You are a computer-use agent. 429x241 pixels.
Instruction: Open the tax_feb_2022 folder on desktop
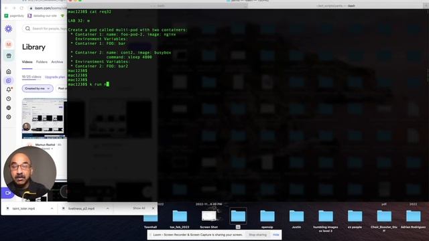pos(180,220)
